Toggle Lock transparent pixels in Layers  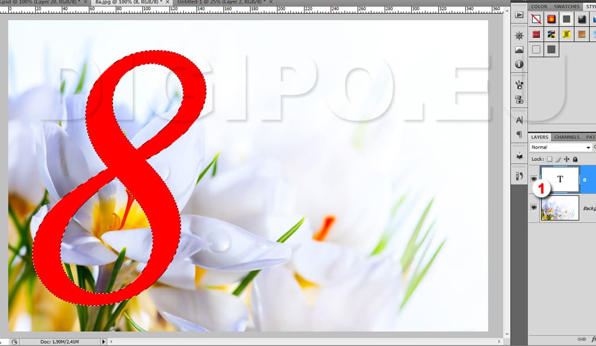[x=549, y=159]
